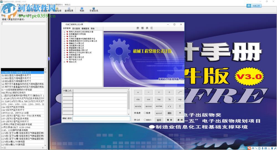This screenshot has width=277, height=150.
Task: Open the 常用设计计算程序(Y) menu
Action: (x=55, y=5)
